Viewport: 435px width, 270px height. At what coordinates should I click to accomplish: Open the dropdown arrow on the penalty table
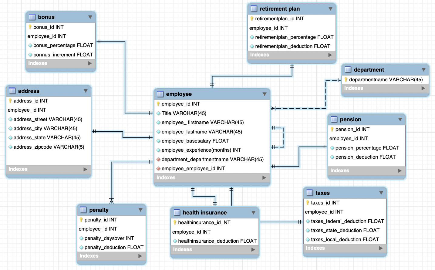(140, 210)
